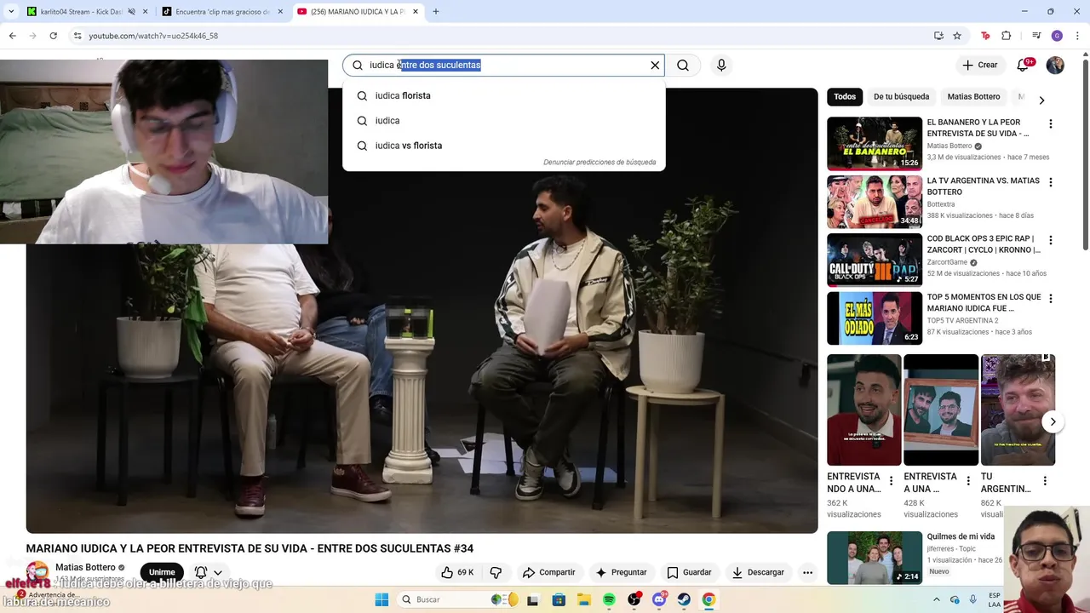Open the Tp extension icon
This screenshot has height=613, width=1090.
point(985,36)
